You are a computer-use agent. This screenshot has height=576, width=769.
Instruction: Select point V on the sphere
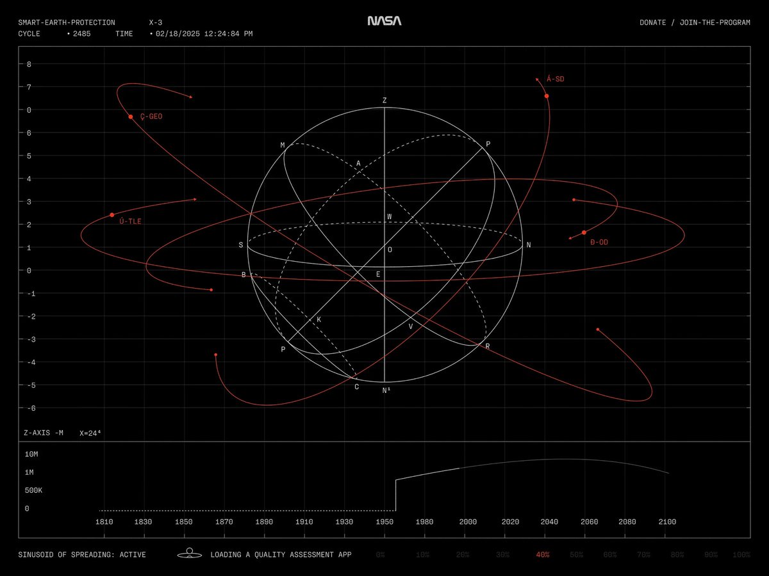[x=411, y=326]
